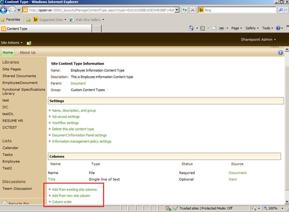
Task: Select the About Us navigation tab
Action: tap(28, 53)
